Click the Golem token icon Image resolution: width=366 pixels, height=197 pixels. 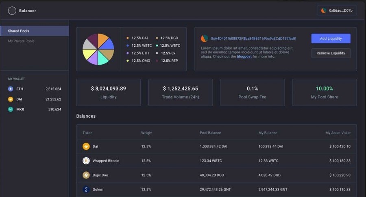86,189
